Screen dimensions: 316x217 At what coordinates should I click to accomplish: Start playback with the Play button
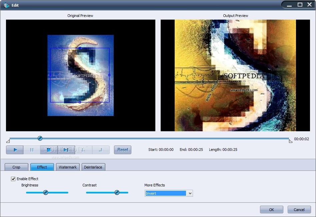tap(15, 150)
